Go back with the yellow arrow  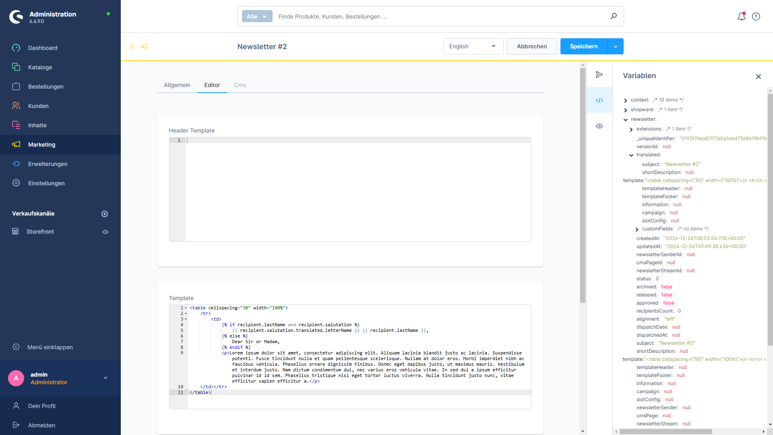click(x=132, y=46)
